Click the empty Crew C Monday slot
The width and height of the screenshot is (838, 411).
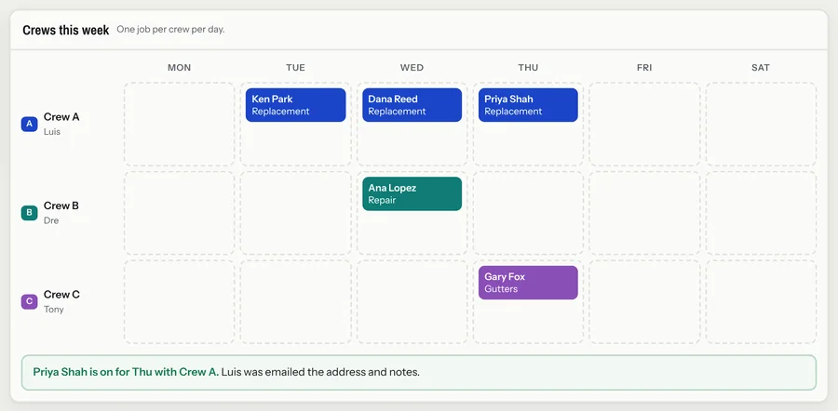(x=179, y=301)
